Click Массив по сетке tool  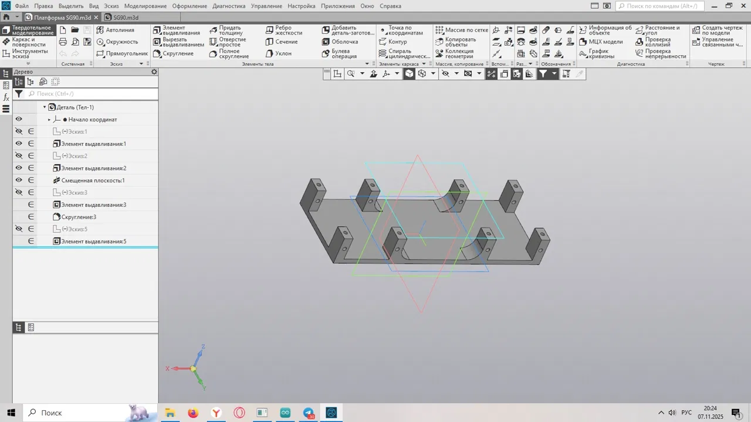[x=462, y=30]
